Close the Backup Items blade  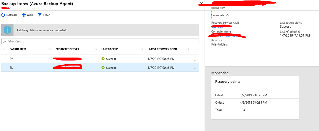pos(201,4)
